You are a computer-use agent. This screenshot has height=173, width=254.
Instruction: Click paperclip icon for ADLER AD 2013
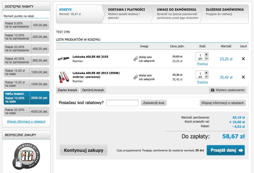[136, 77]
